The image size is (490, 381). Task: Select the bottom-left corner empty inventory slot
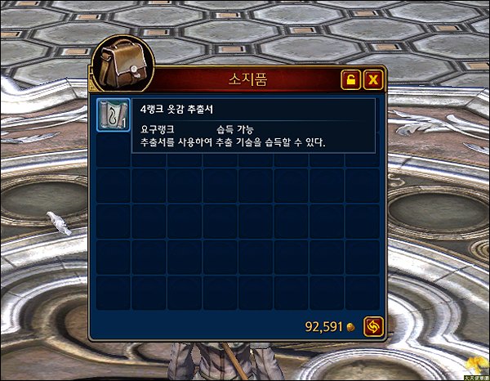(x=114, y=293)
